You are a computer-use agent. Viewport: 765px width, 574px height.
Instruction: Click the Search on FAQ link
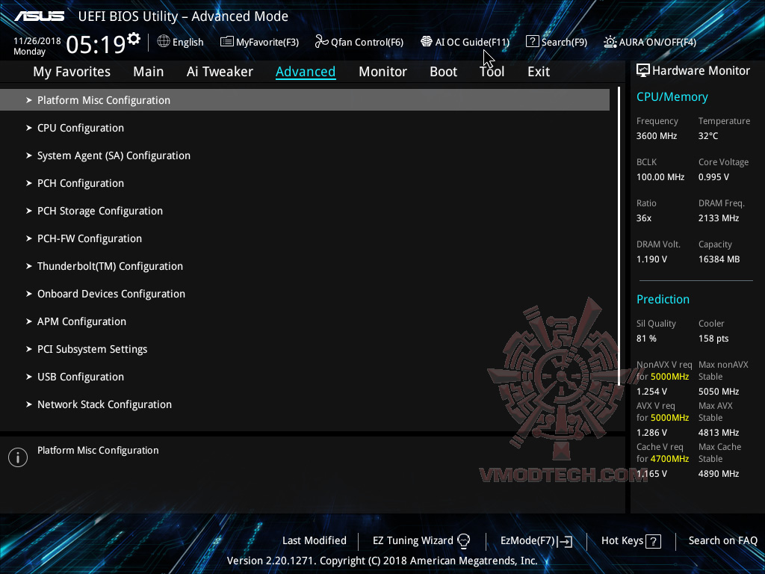723,541
